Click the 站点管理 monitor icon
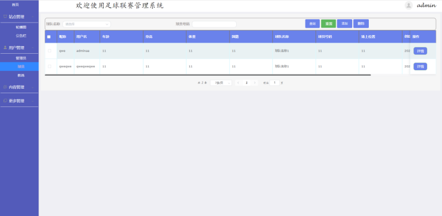Viewport: 442px width, 216px height. pos(5,16)
